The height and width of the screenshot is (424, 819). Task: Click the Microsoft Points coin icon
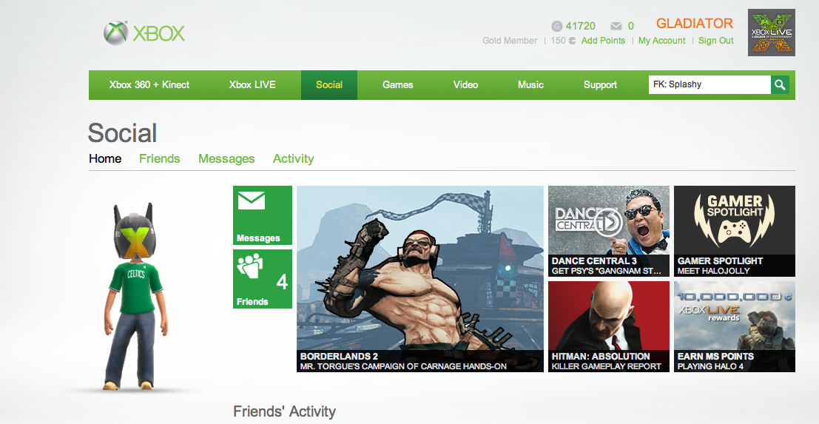pos(572,41)
